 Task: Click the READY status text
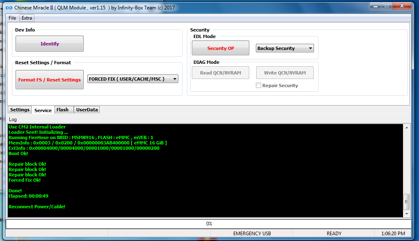point(334,234)
